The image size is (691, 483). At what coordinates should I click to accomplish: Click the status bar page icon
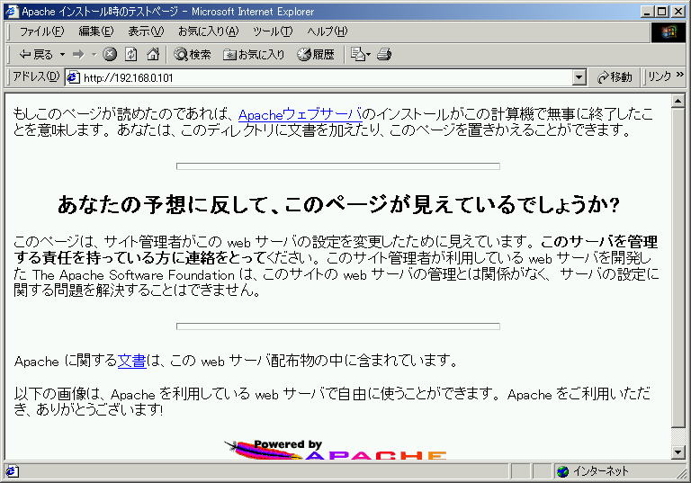[x=12, y=471]
